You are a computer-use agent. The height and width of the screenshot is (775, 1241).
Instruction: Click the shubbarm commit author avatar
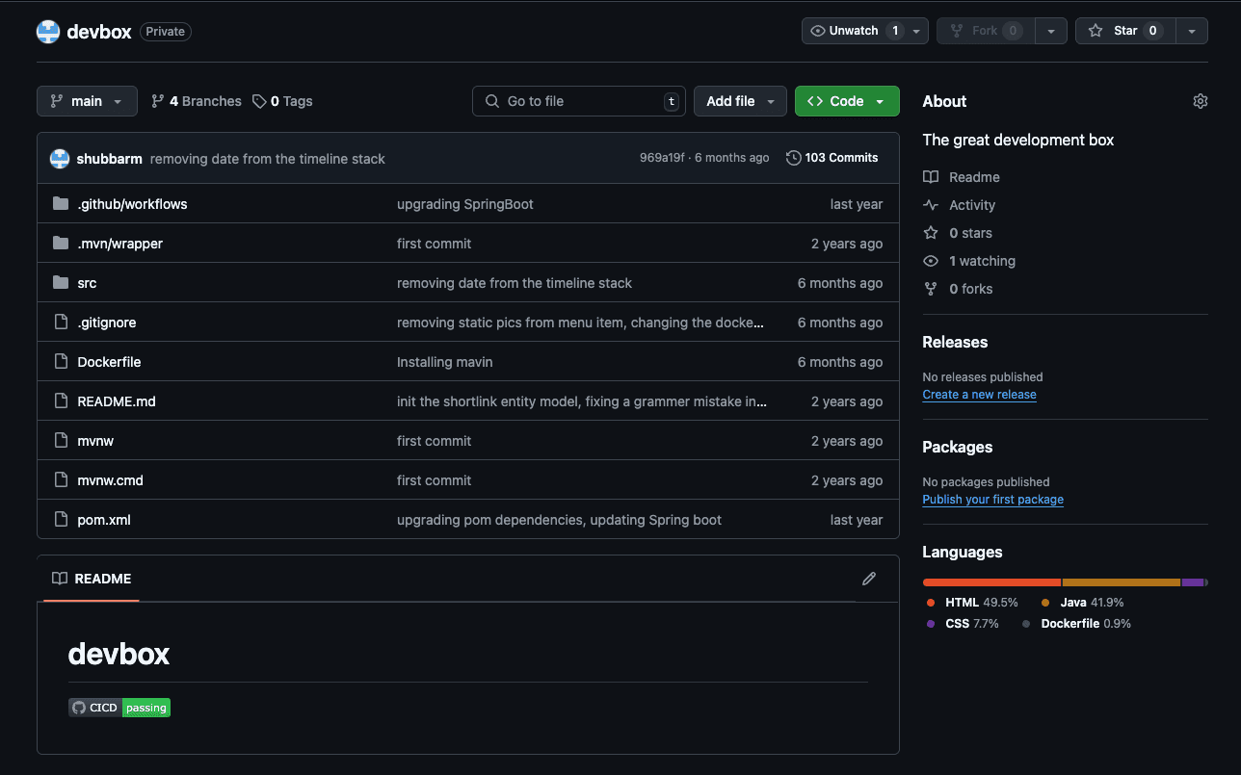click(x=60, y=158)
